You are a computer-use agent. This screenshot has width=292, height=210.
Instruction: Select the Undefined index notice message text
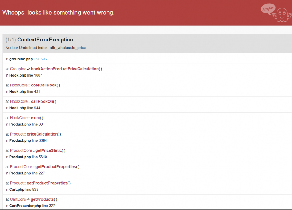point(45,48)
